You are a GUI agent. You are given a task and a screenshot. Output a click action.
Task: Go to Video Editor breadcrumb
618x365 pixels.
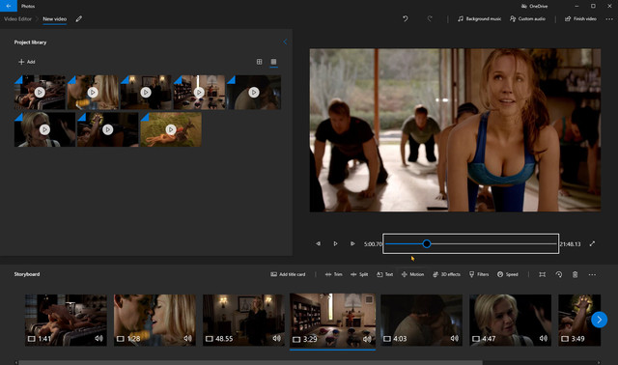tap(17, 18)
